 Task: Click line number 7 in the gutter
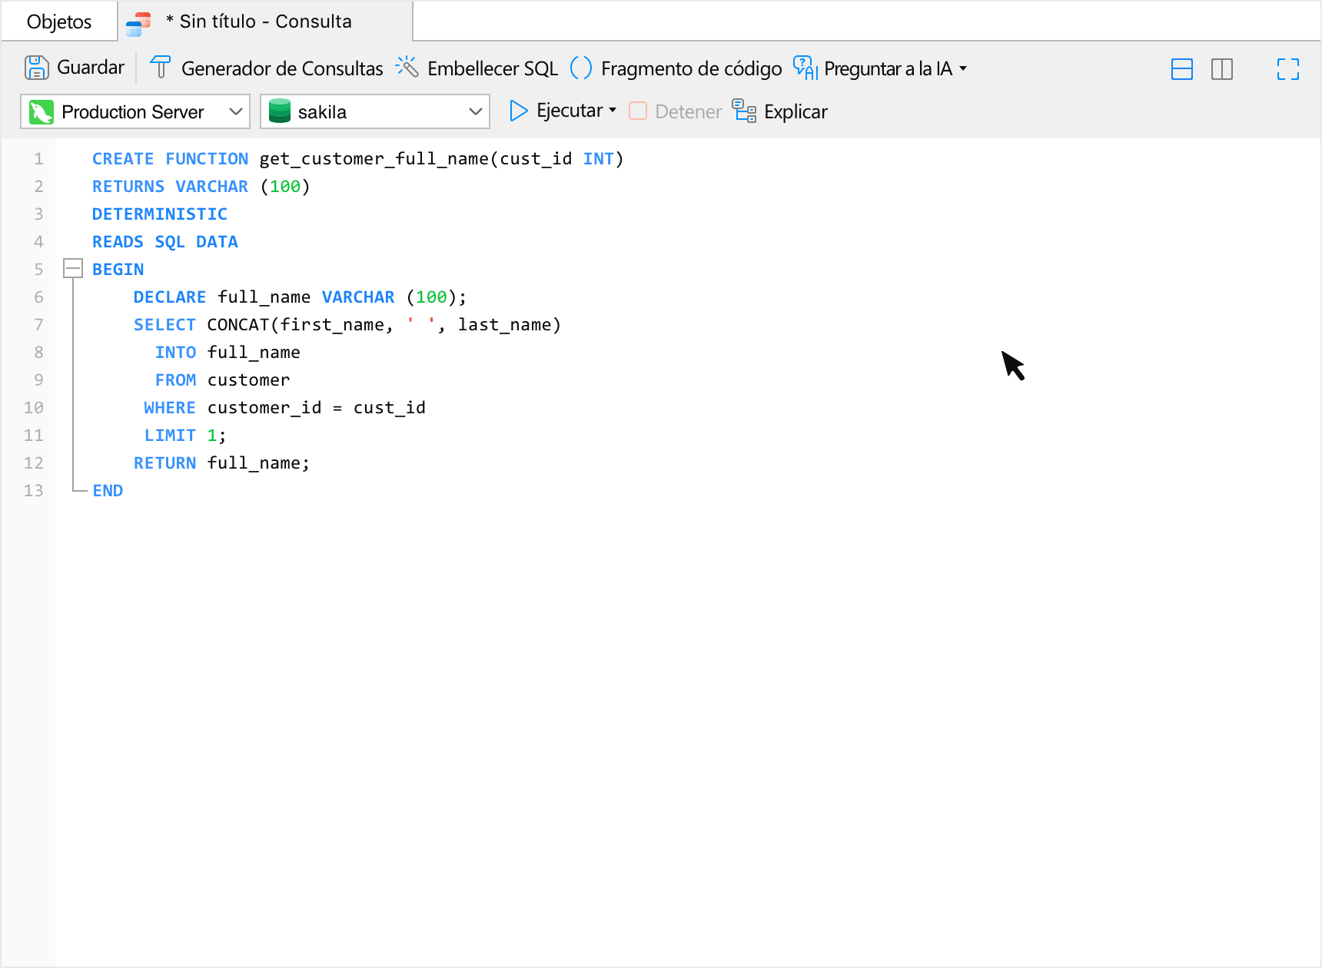coord(38,325)
